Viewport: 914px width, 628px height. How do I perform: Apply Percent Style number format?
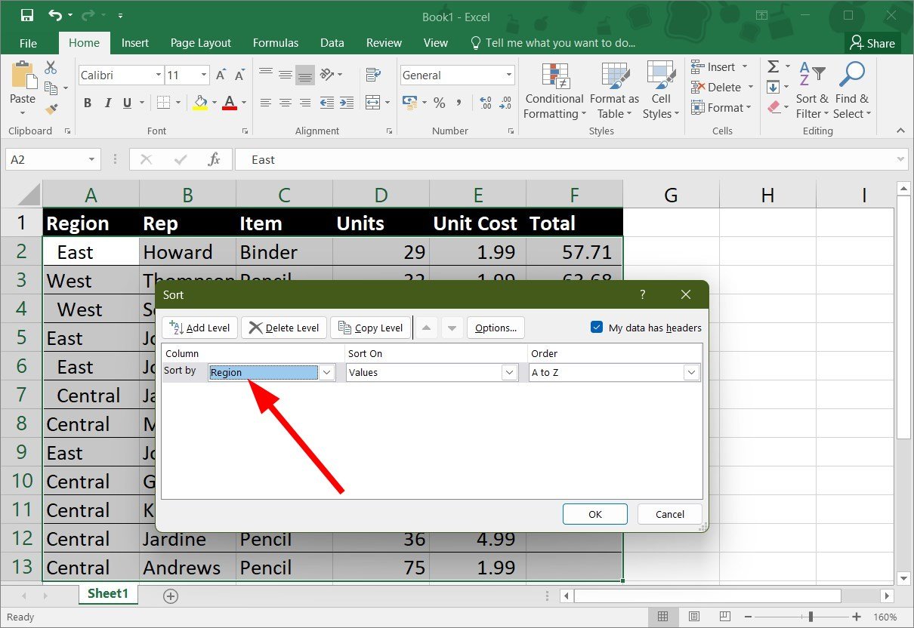pos(439,103)
